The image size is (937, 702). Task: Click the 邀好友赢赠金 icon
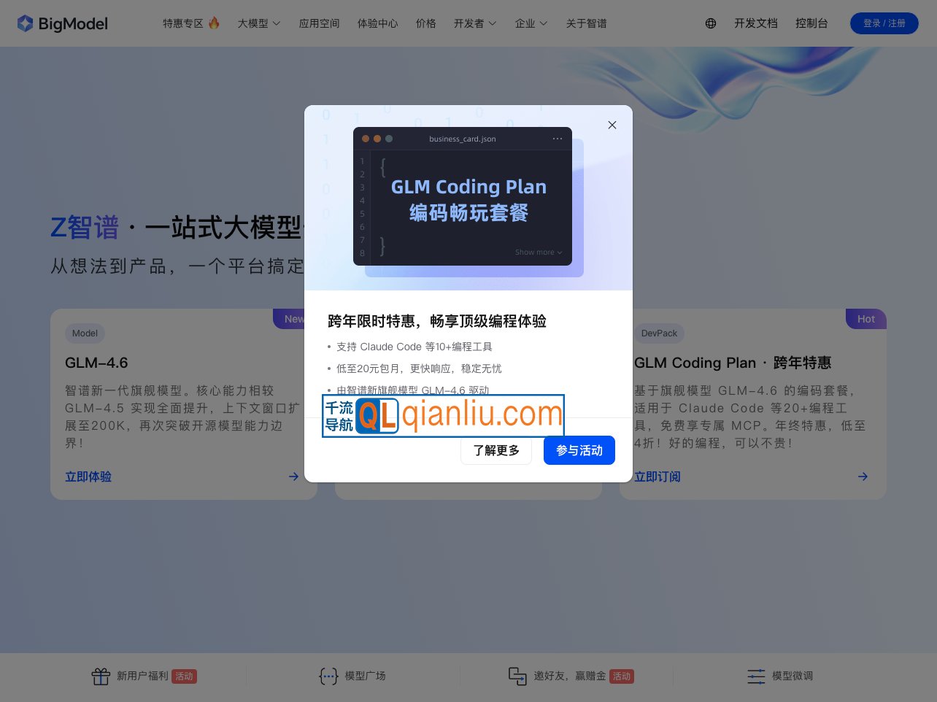click(x=518, y=676)
